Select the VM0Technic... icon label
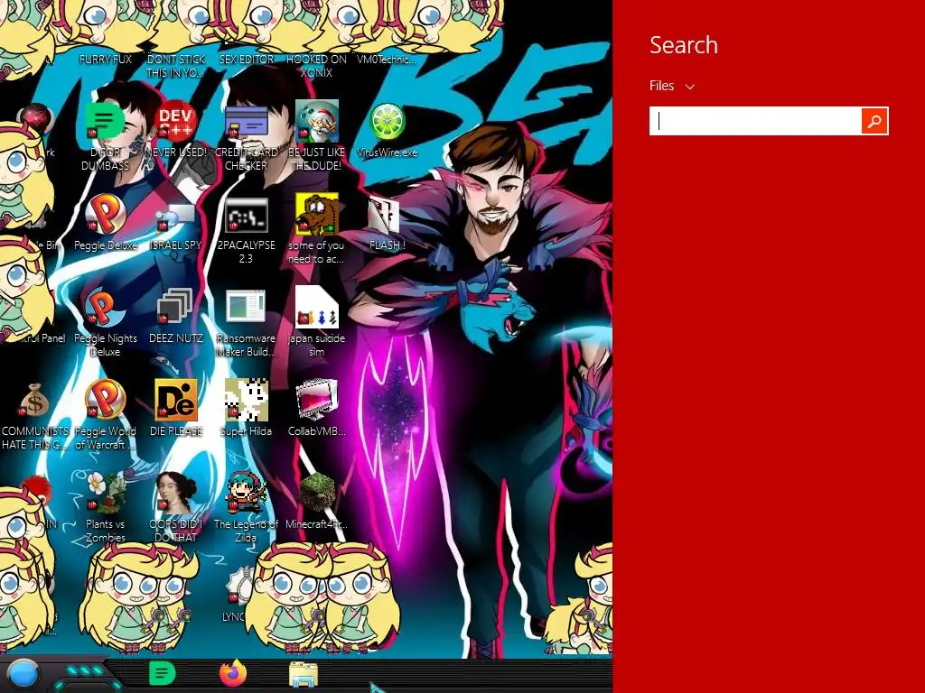This screenshot has height=693, width=925. [x=387, y=60]
